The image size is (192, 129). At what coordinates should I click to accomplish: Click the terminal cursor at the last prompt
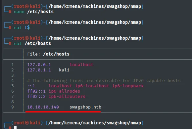[15, 127]
